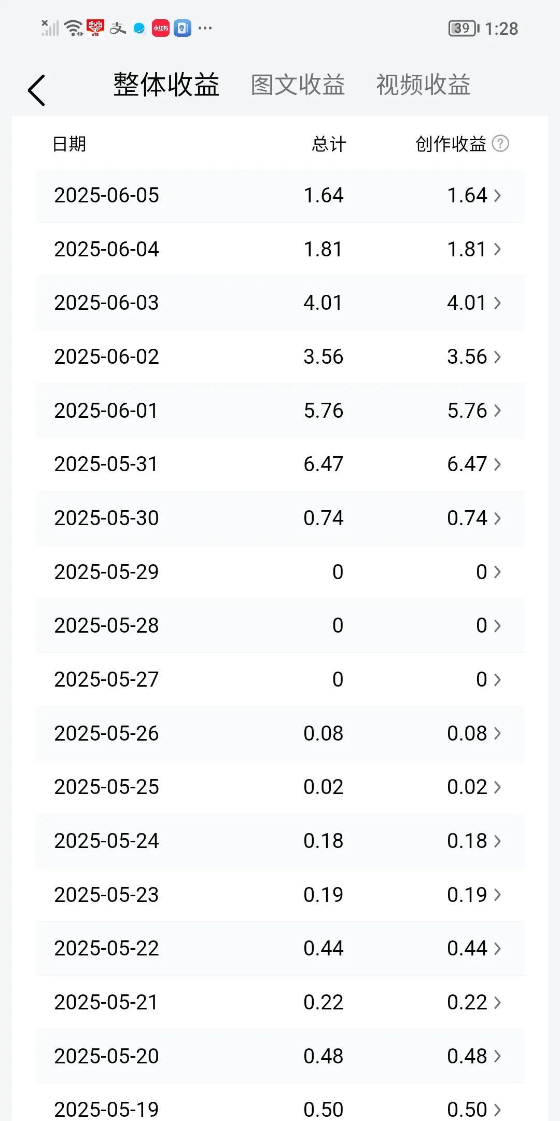Switch to 视频收益 tab
560x1121 pixels.
pyautogui.click(x=423, y=85)
